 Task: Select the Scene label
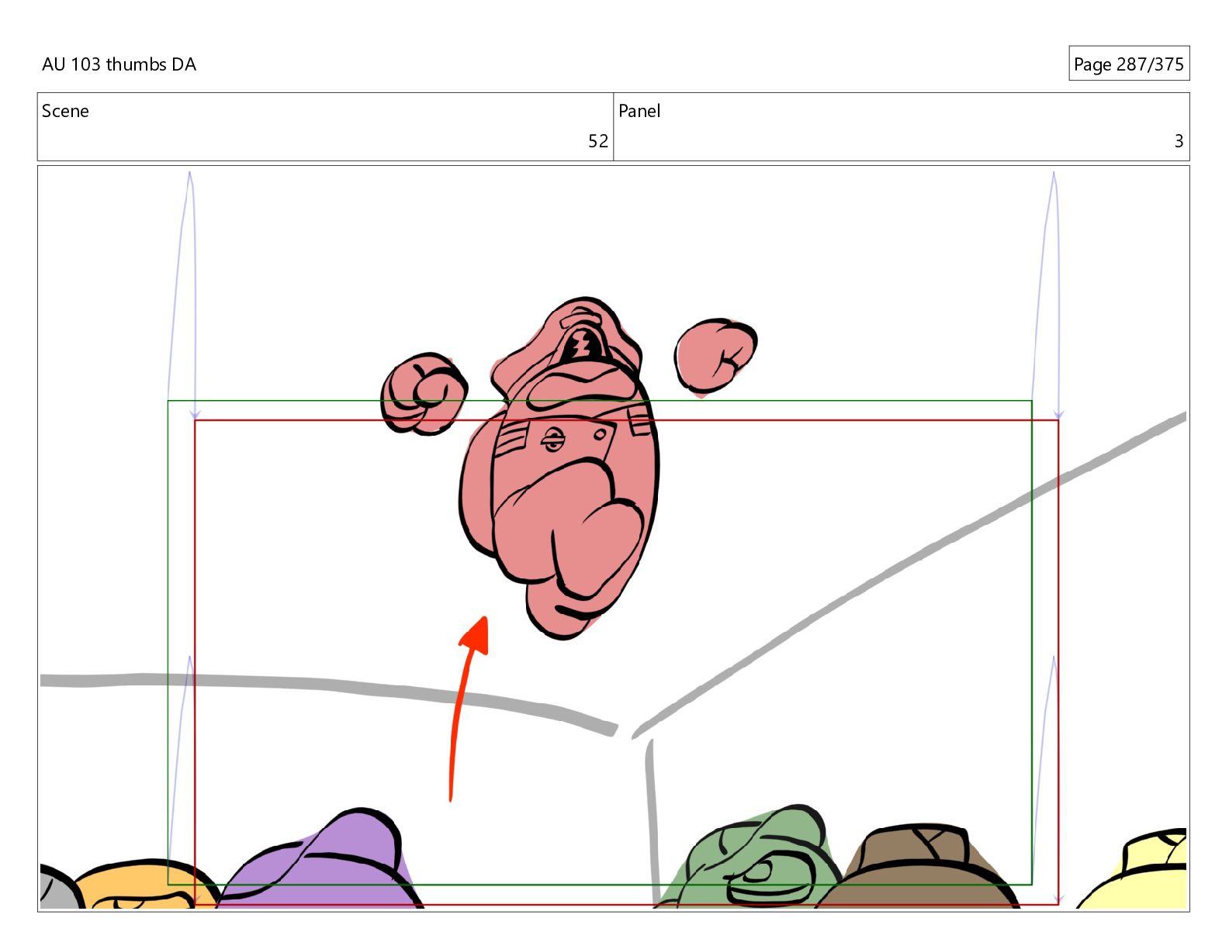pyautogui.click(x=65, y=111)
